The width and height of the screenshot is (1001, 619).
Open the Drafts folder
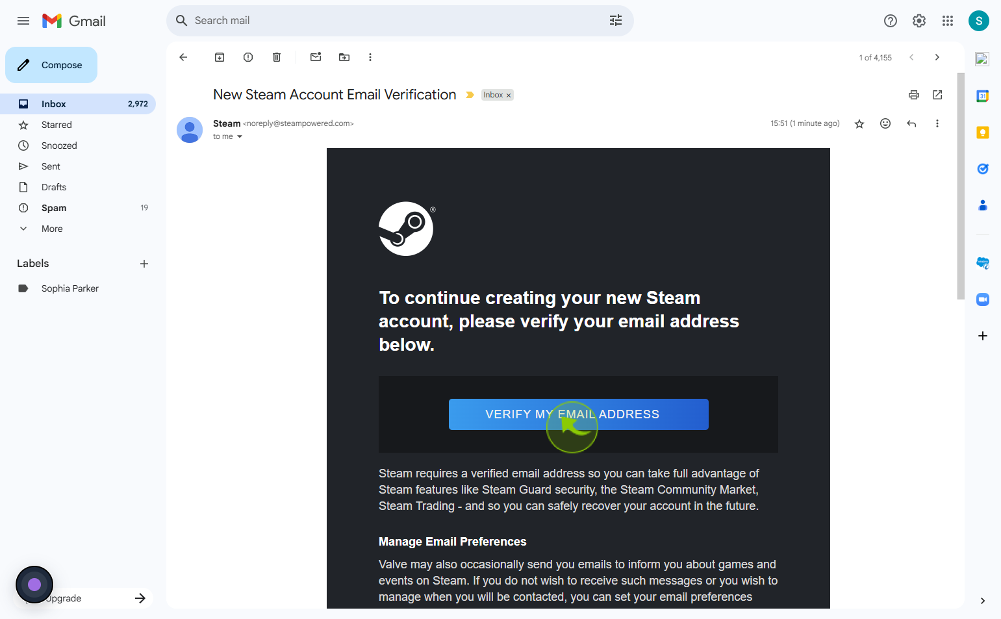pos(78,187)
